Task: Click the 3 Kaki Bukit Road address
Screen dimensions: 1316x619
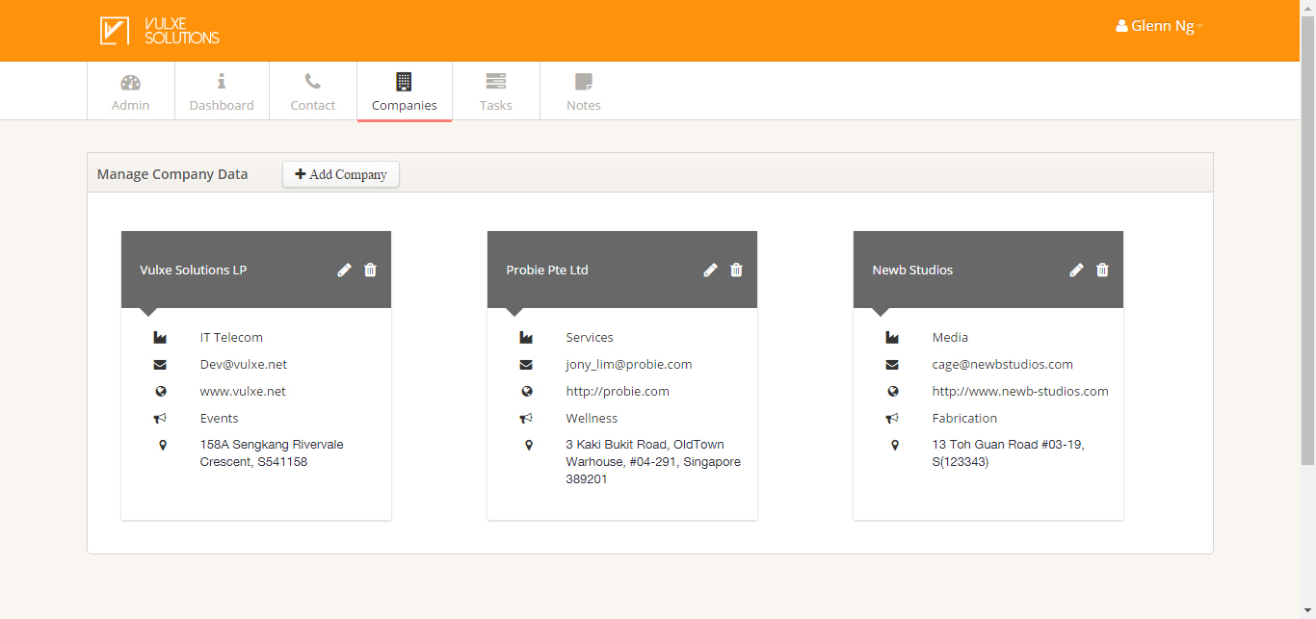Action: (653, 462)
